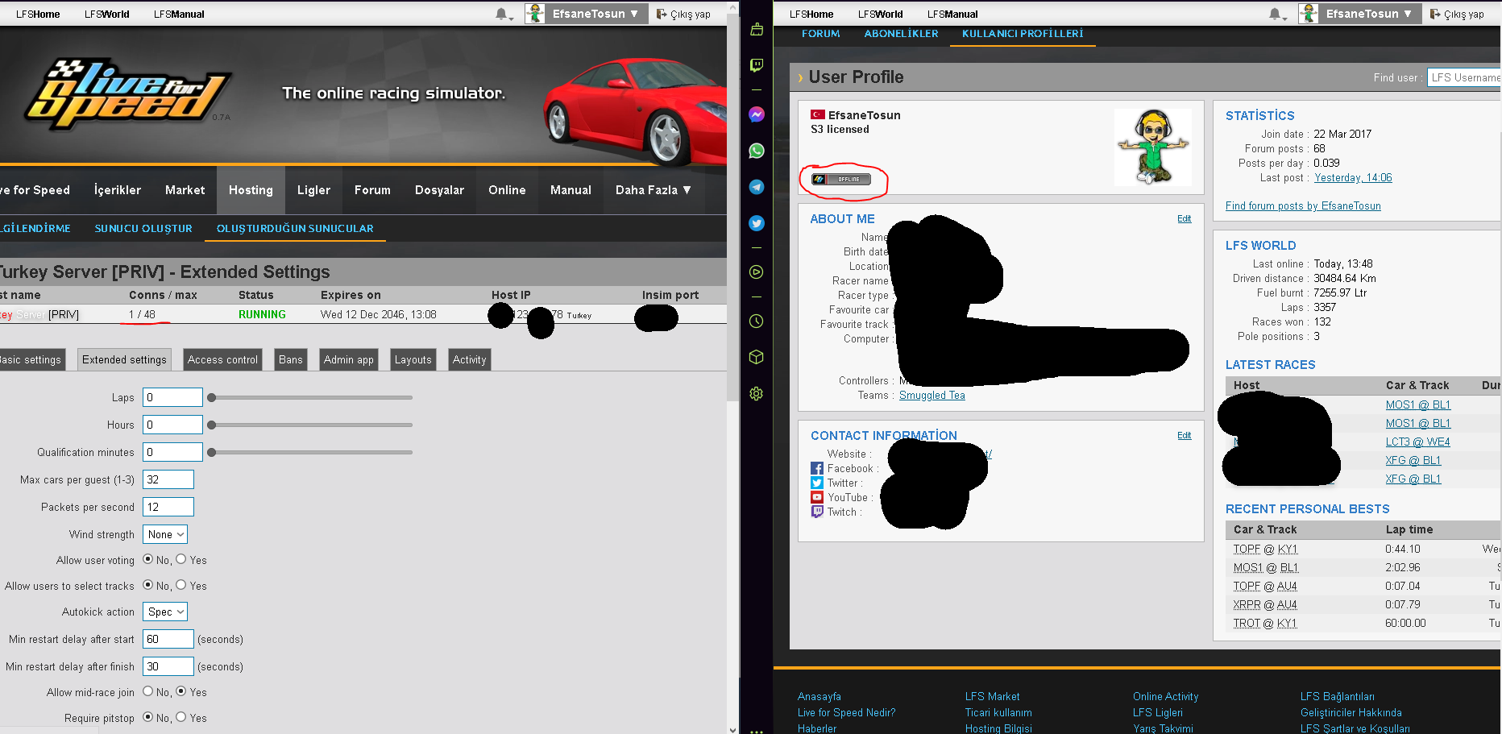The width and height of the screenshot is (1502, 734).
Task: Click the avatar icon in the left window's top bar
Action: [535, 14]
